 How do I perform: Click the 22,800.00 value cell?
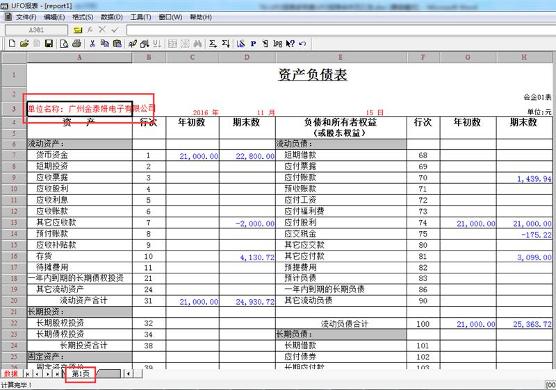pyautogui.click(x=247, y=155)
